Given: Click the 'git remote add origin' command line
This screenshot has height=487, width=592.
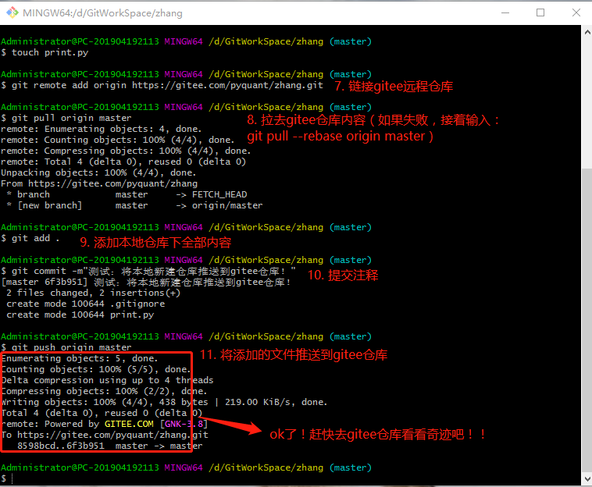Looking at the screenshot, I should tap(162, 85).
